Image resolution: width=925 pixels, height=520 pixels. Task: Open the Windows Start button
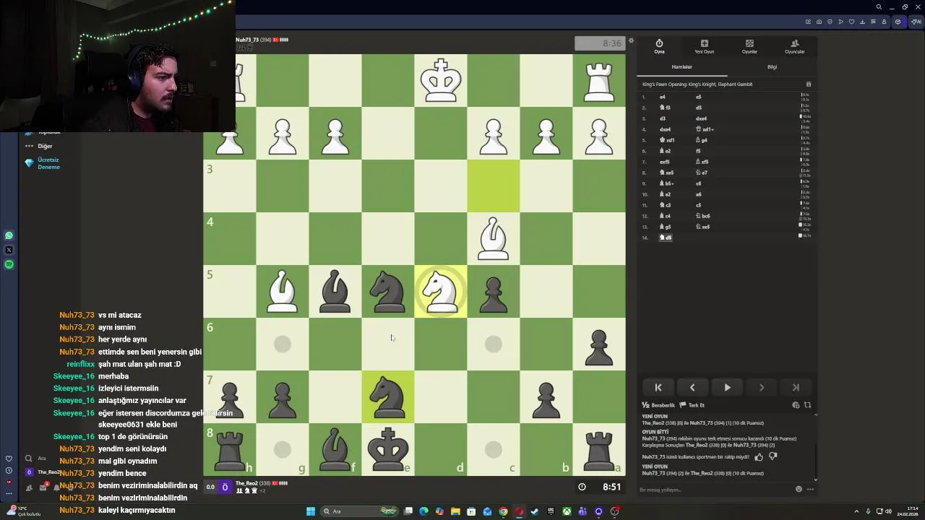pyautogui.click(x=311, y=511)
